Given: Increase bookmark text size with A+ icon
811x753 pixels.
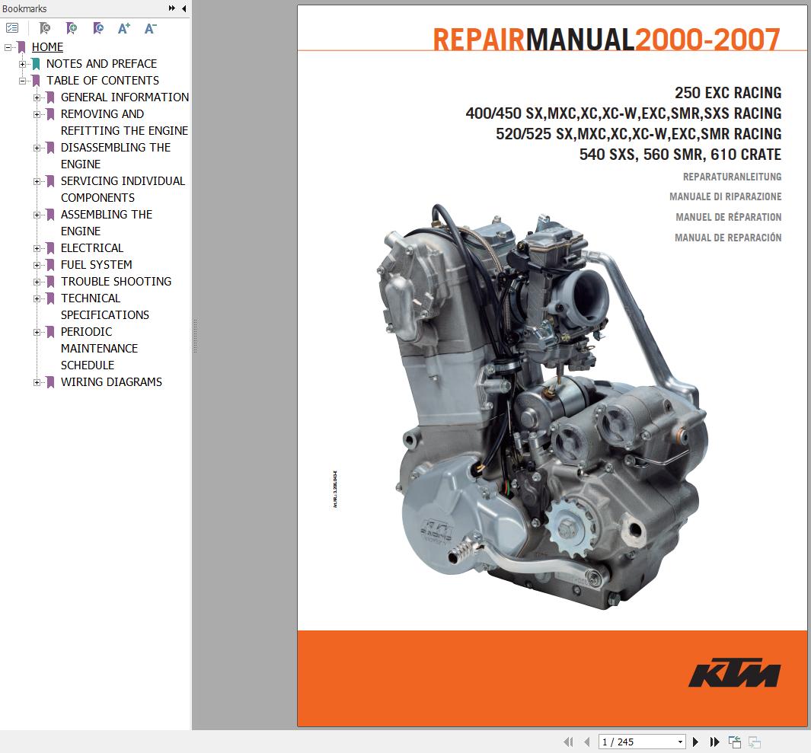Looking at the screenshot, I should [x=123, y=27].
